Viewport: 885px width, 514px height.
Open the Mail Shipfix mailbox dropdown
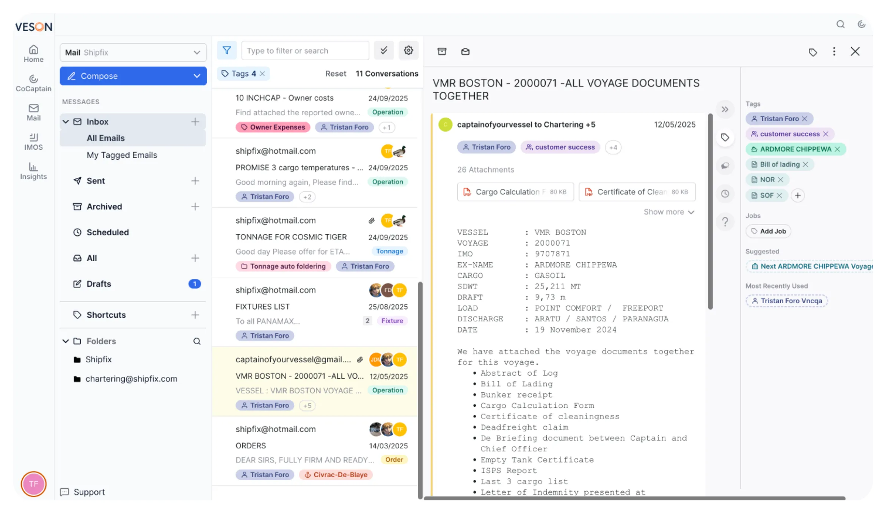click(x=133, y=52)
